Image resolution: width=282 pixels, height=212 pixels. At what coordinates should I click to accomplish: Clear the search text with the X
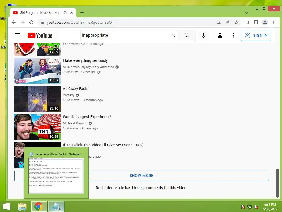173,35
